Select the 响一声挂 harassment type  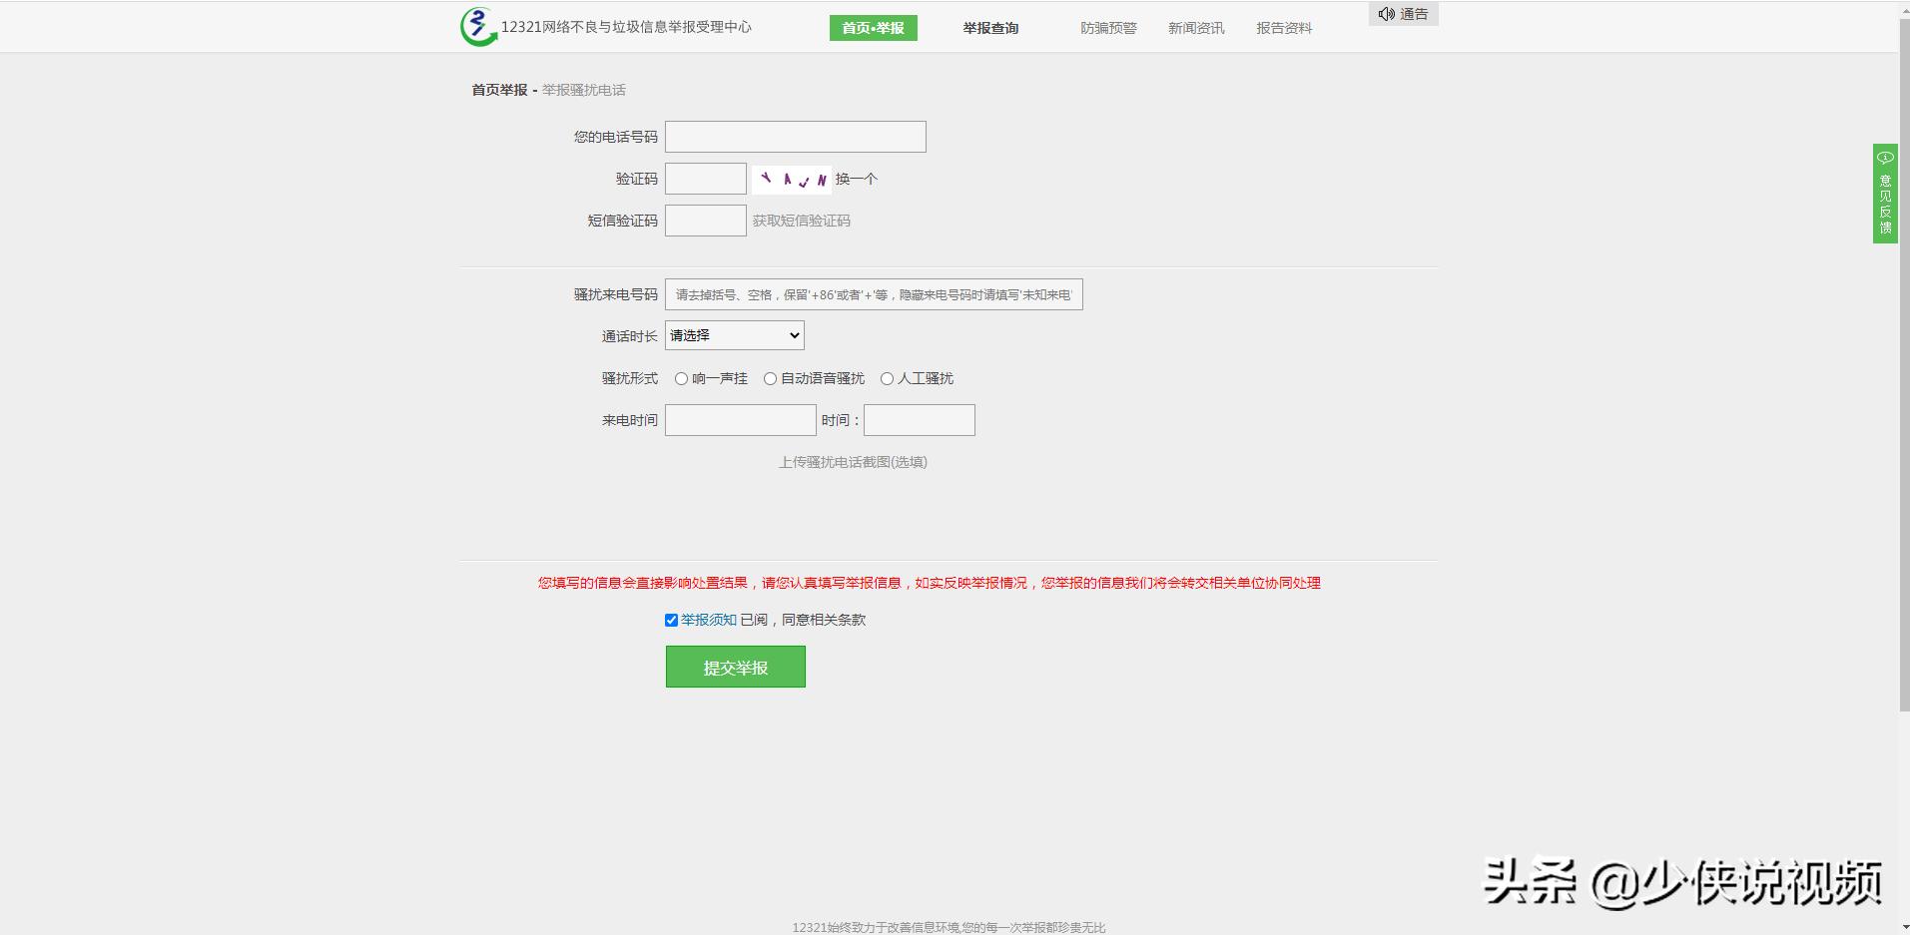pyautogui.click(x=682, y=378)
